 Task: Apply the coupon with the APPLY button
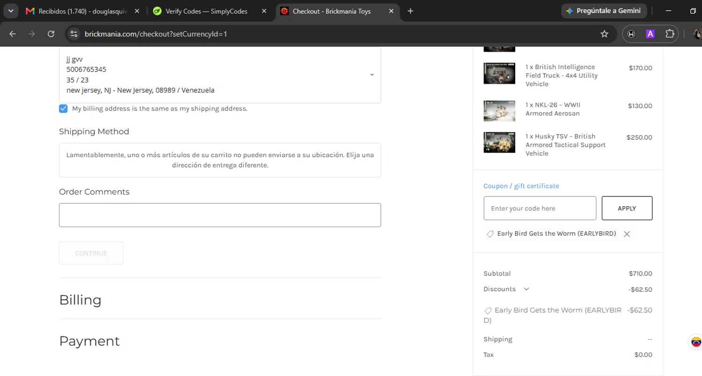coord(627,208)
